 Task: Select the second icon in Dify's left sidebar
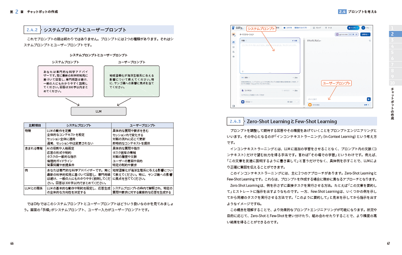233,47
